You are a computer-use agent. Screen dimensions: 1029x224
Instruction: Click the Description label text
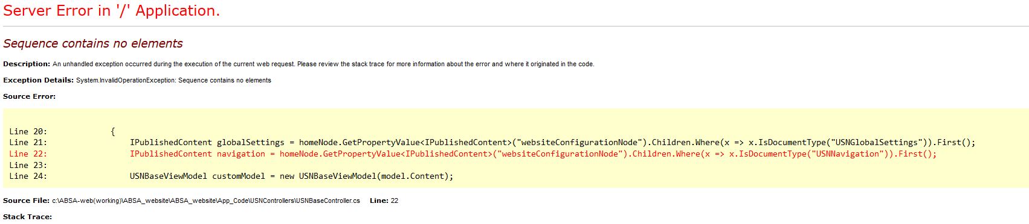[27, 64]
